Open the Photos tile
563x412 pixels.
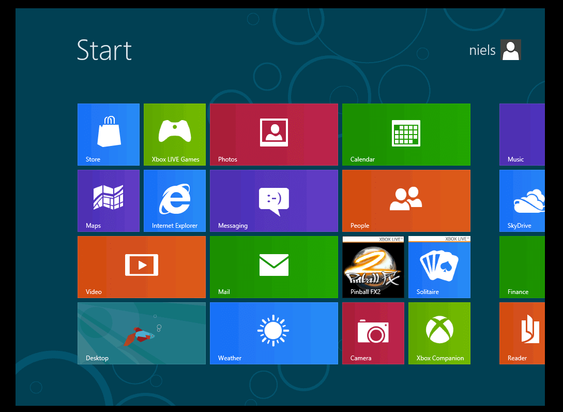tap(274, 135)
